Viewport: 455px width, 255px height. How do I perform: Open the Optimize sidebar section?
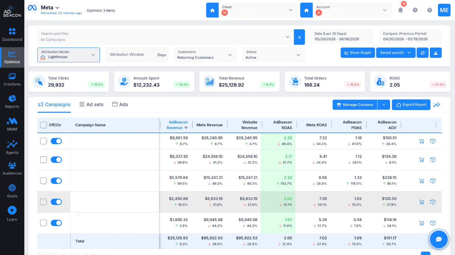pyautogui.click(x=12, y=57)
